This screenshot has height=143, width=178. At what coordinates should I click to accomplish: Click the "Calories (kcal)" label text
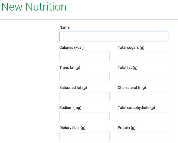(71, 47)
